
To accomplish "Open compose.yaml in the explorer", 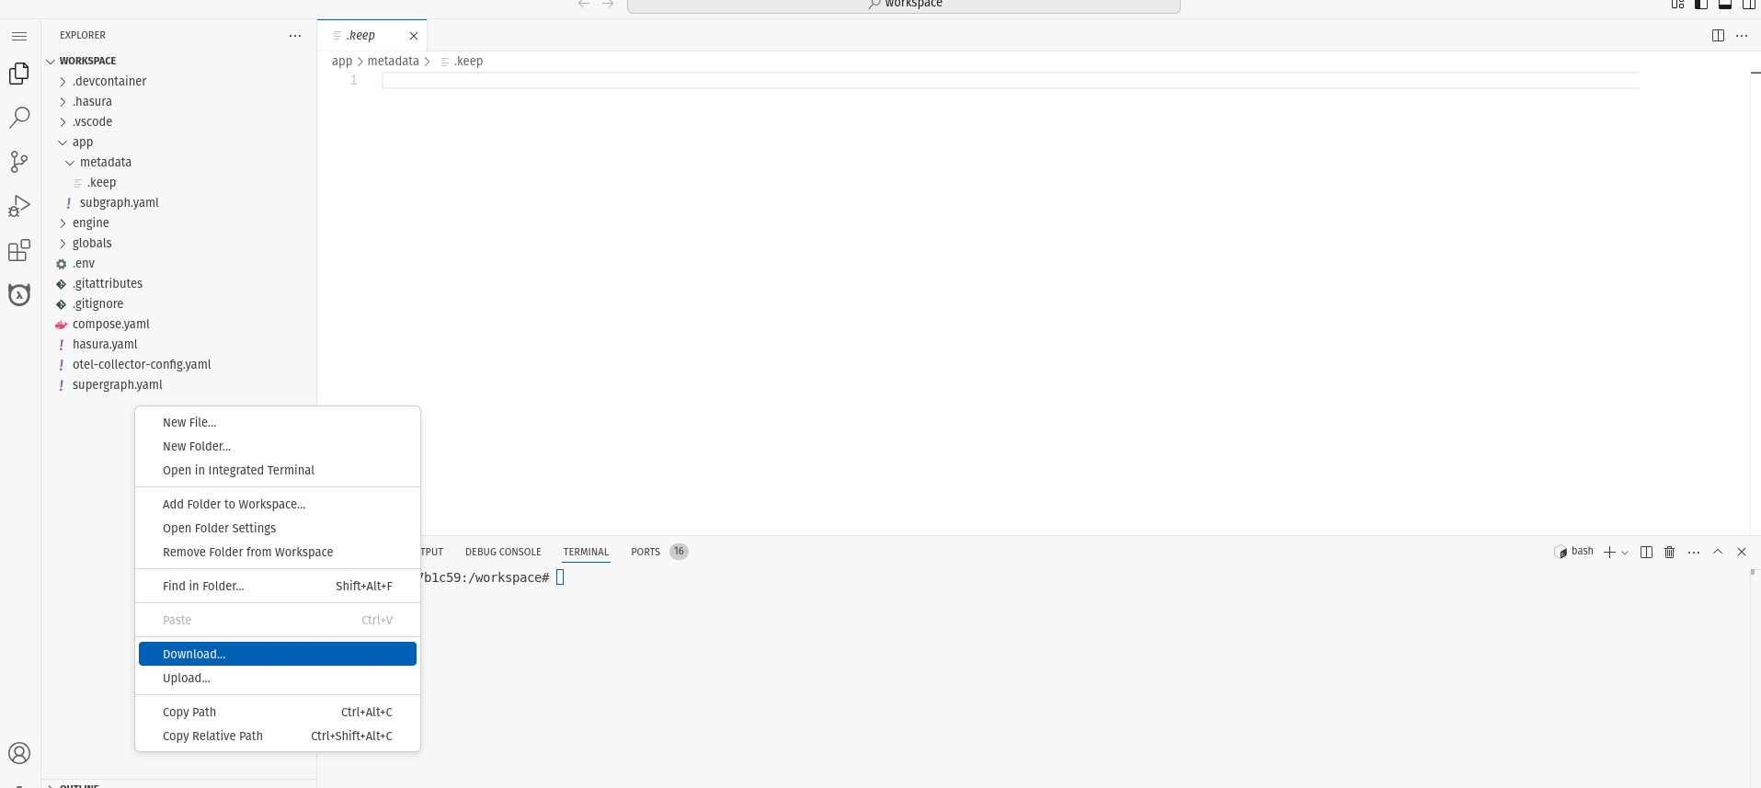I will click(110, 324).
